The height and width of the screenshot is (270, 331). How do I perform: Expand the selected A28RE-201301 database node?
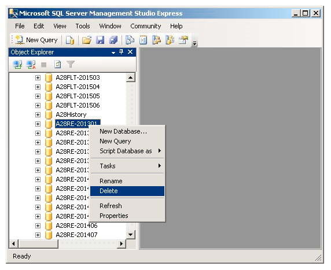[x=38, y=124]
